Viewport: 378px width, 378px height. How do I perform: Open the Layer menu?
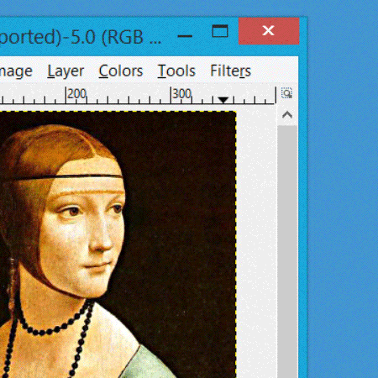[66, 71]
